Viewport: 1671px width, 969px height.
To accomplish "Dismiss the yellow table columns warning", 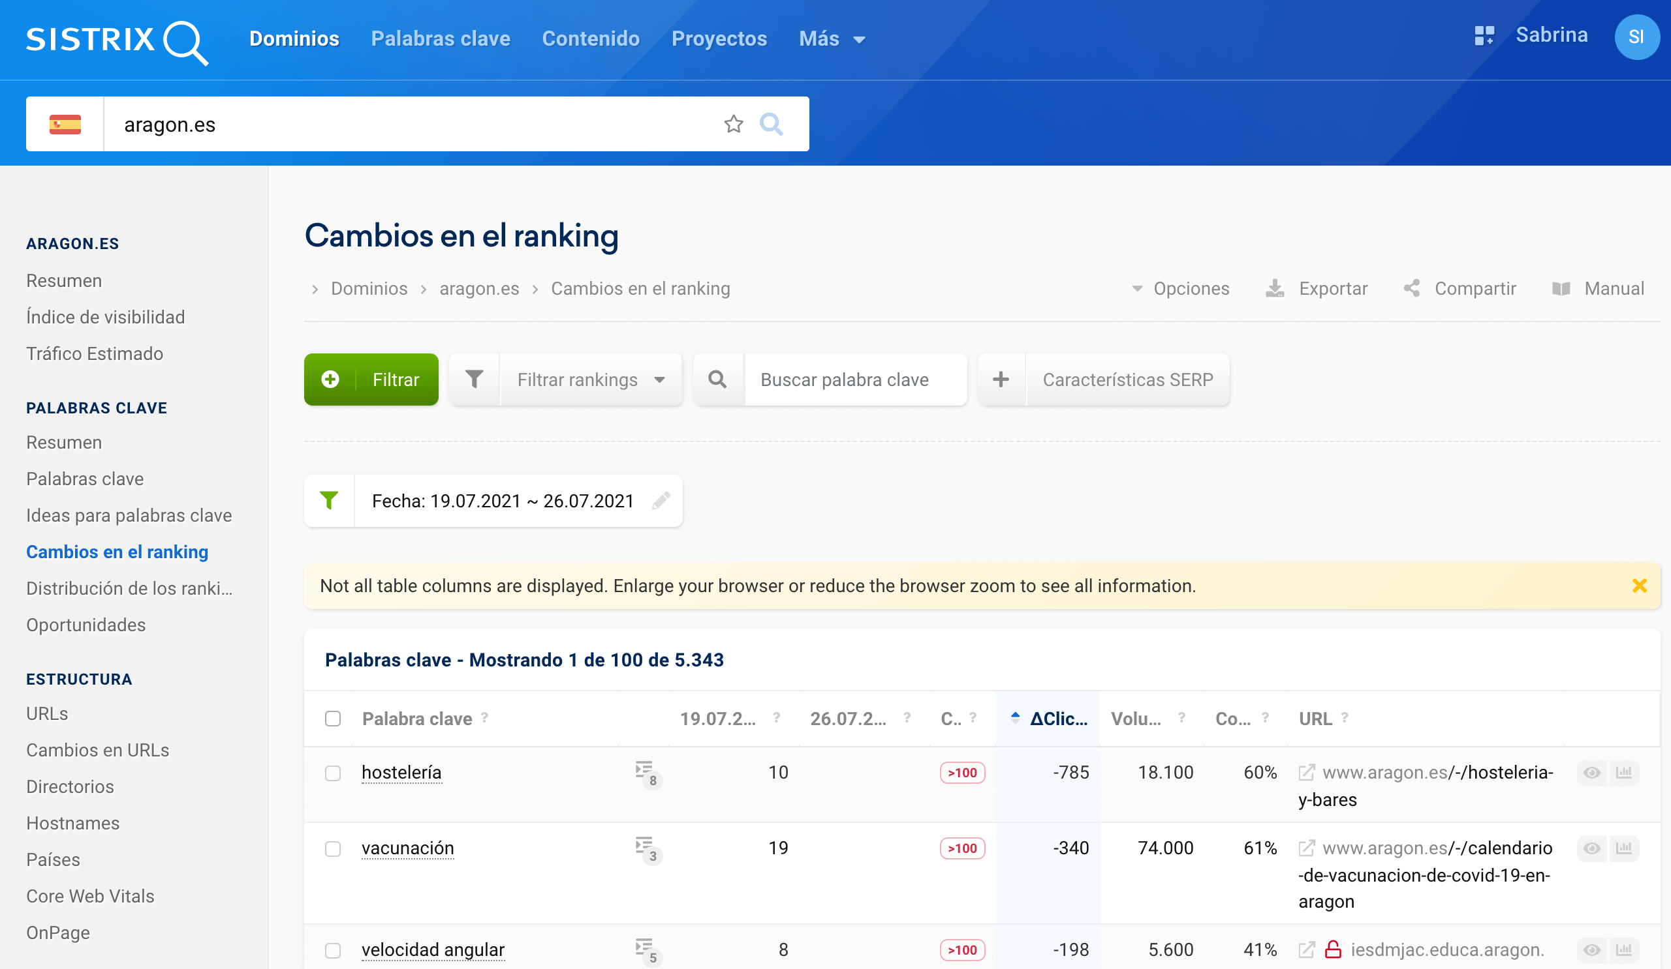I will (x=1639, y=586).
